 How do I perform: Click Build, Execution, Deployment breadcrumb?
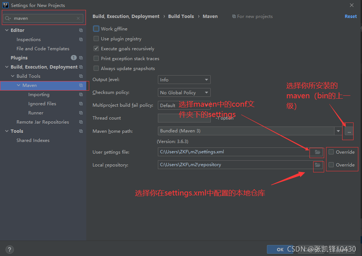pos(126,16)
